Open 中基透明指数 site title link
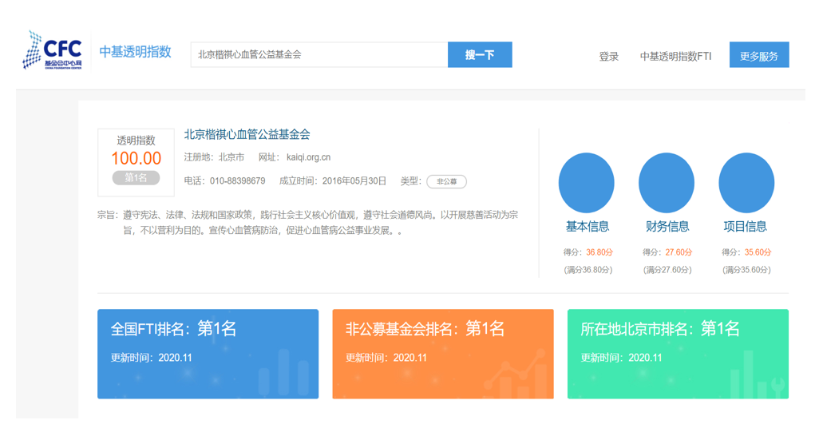 (x=135, y=52)
